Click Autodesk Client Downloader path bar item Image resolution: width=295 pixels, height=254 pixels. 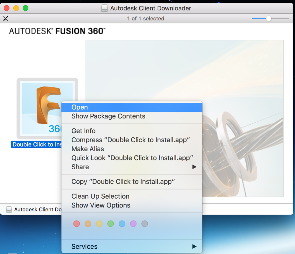(34, 210)
